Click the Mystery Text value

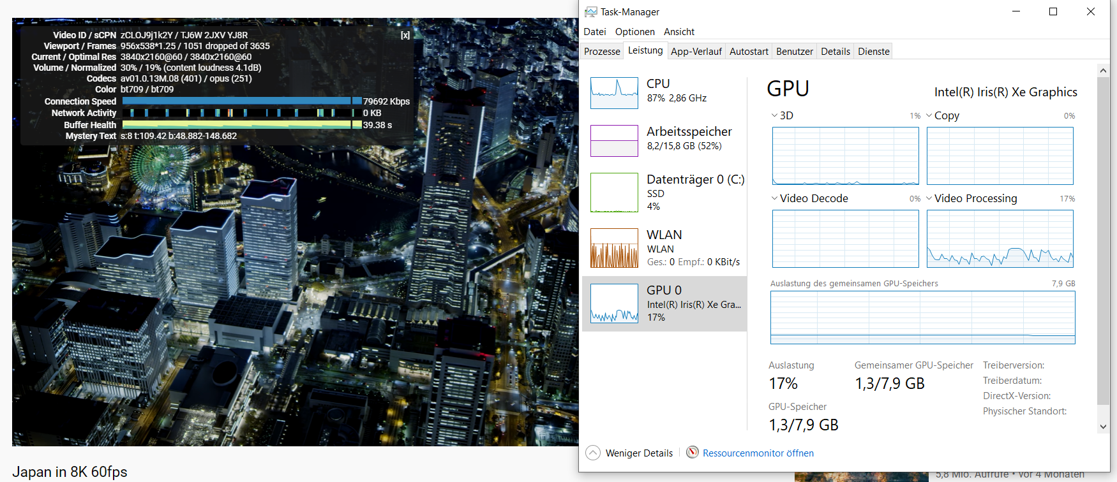pyautogui.click(x=179, y=136)
